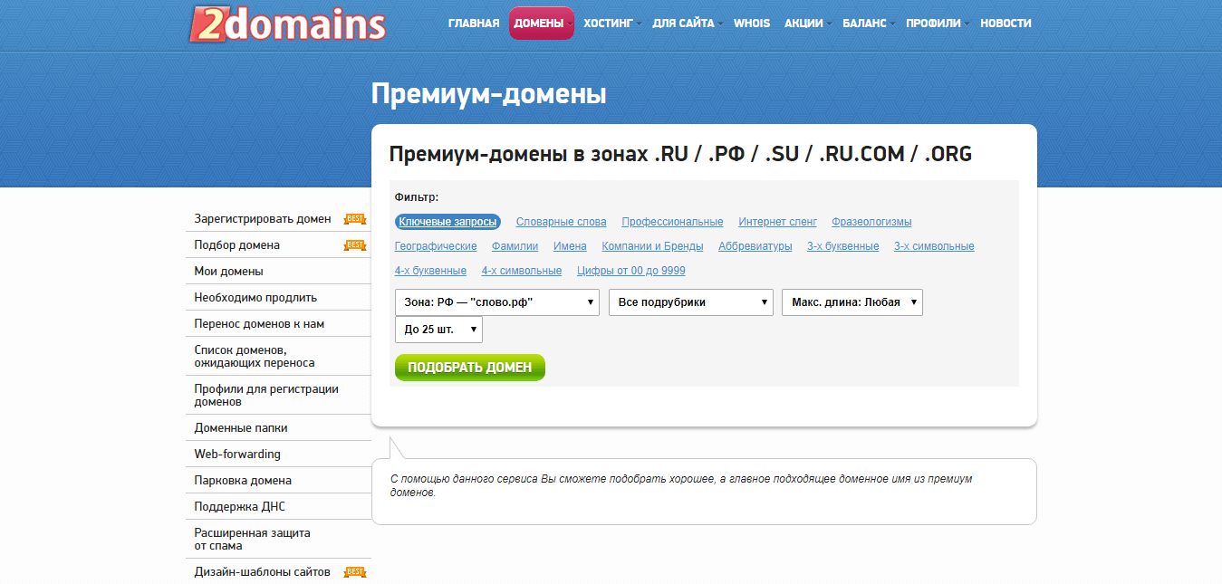Click the 2domains logo
Viewport: 1222px width, 584px height.
pyautogui.click(x=288, y=24)
